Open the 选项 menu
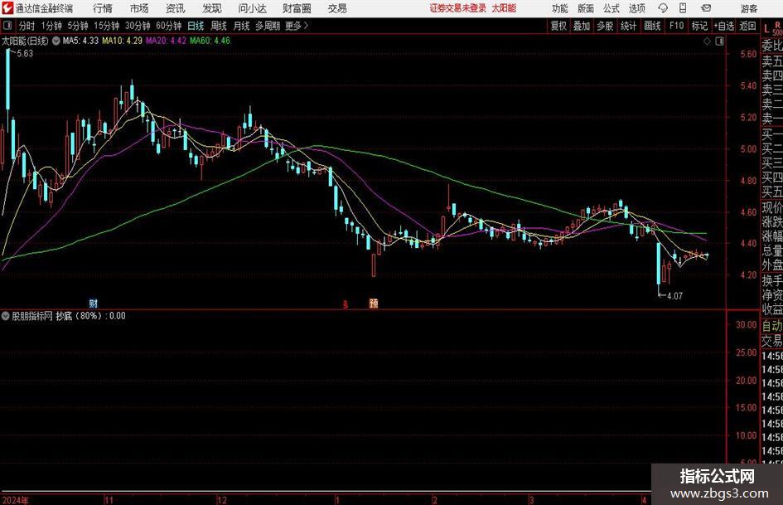Image resolution: width=783 pixels, height=505 pixels. click(636, 8)
